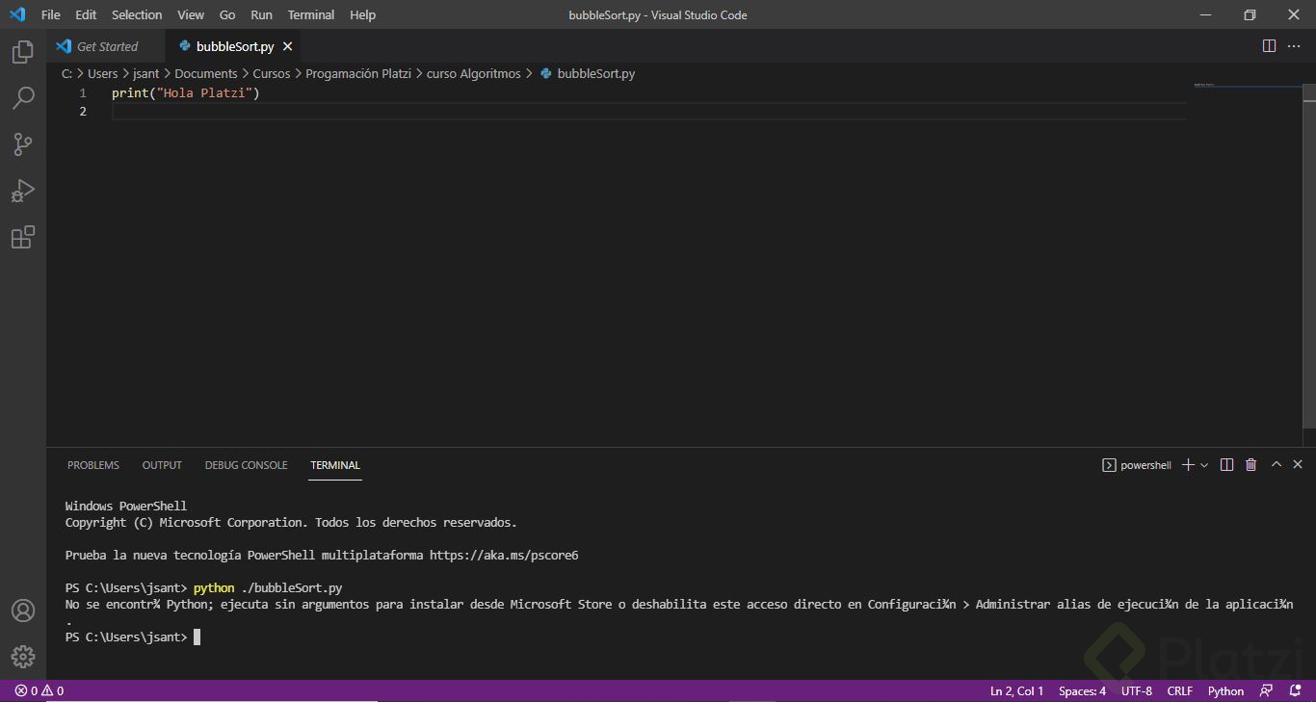The image size is (1316, 702).
Task: Click the "python ./bubbleSort.py" command text
Action: [268, 588]
